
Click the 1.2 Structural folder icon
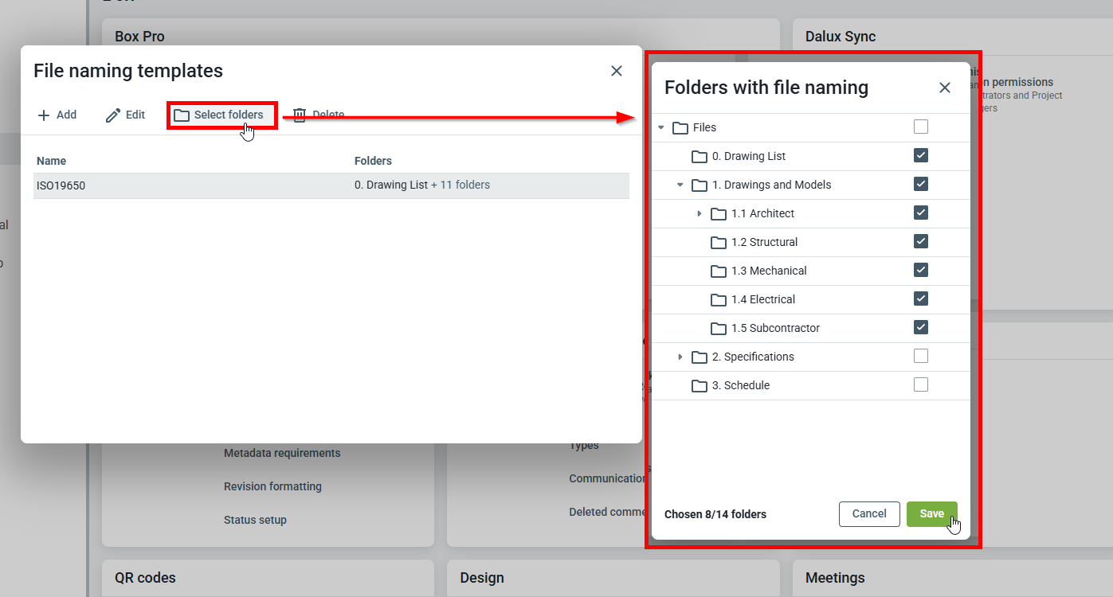(719, 242)
